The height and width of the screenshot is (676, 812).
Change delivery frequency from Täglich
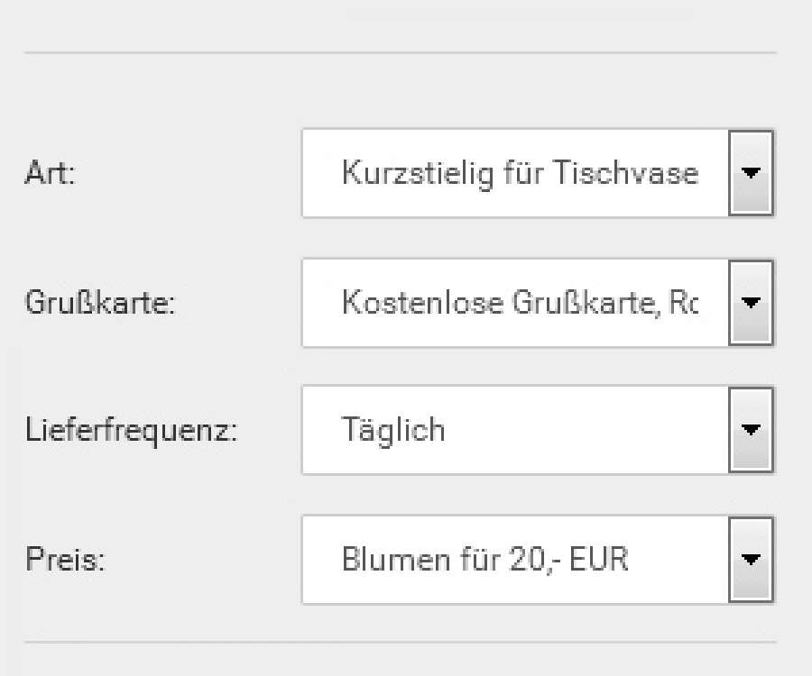(537, 431)
